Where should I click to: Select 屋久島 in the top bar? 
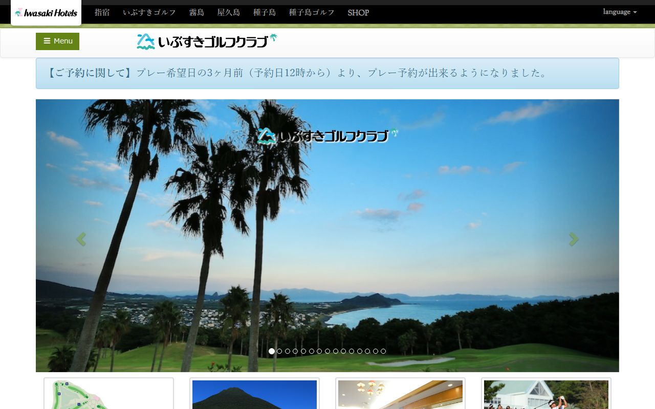coord(229,12)
